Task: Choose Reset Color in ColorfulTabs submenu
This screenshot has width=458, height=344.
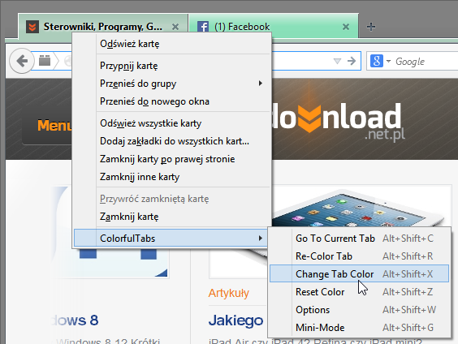Action: coord(359,292)
